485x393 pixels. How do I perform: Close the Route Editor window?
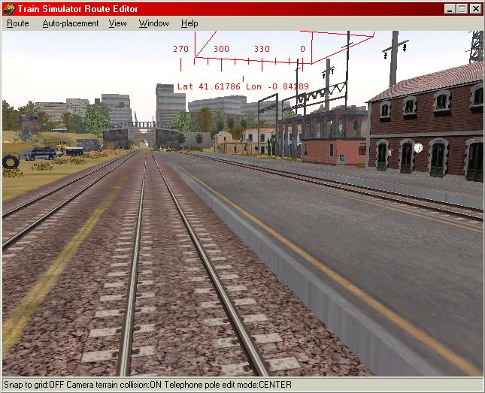pyautogui.click(x=475, y=8)
